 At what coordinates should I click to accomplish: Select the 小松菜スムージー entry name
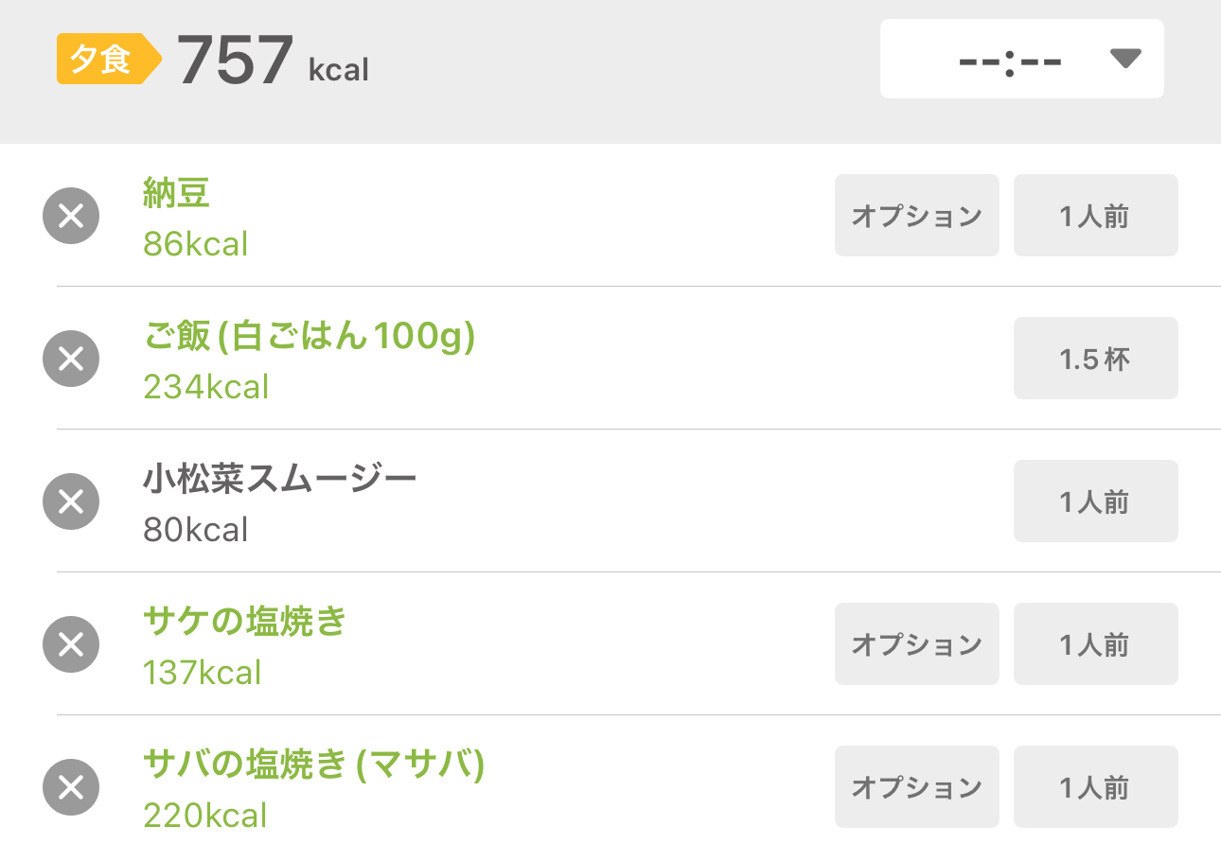click(280, 480)
